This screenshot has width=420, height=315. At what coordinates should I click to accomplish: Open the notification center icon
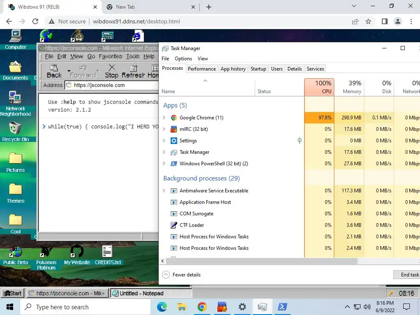(x=406, y=307)
